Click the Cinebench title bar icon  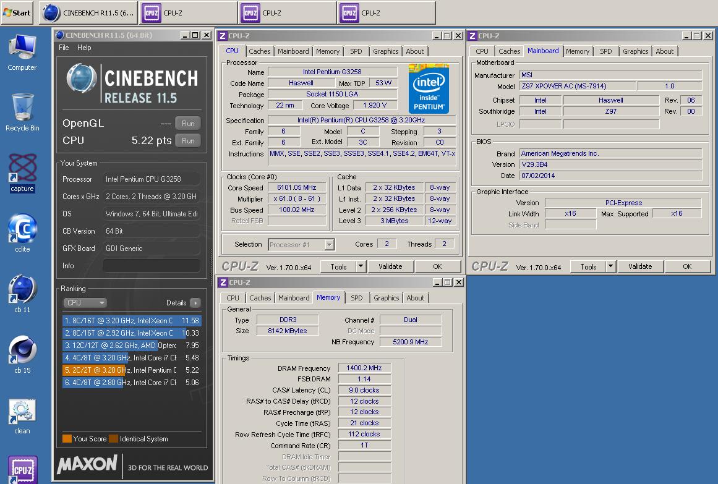click(59, 35)
